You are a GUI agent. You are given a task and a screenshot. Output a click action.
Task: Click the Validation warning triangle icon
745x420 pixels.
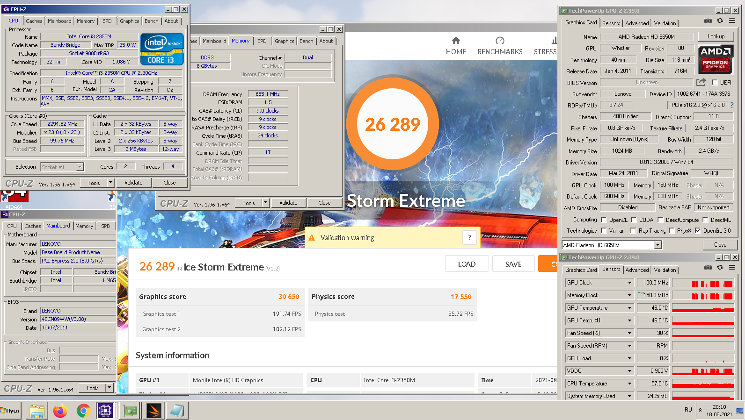click(x=312, y=238)
